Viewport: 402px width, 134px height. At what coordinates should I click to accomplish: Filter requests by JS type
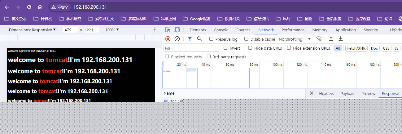coord(396,48)
